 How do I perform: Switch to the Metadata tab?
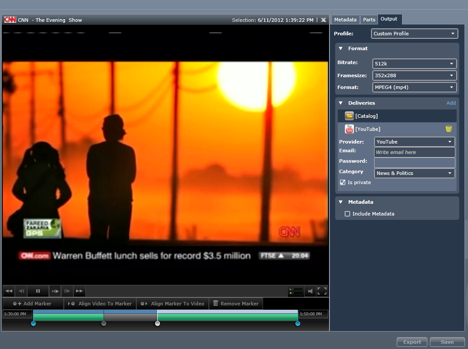[x=345, y=19]
